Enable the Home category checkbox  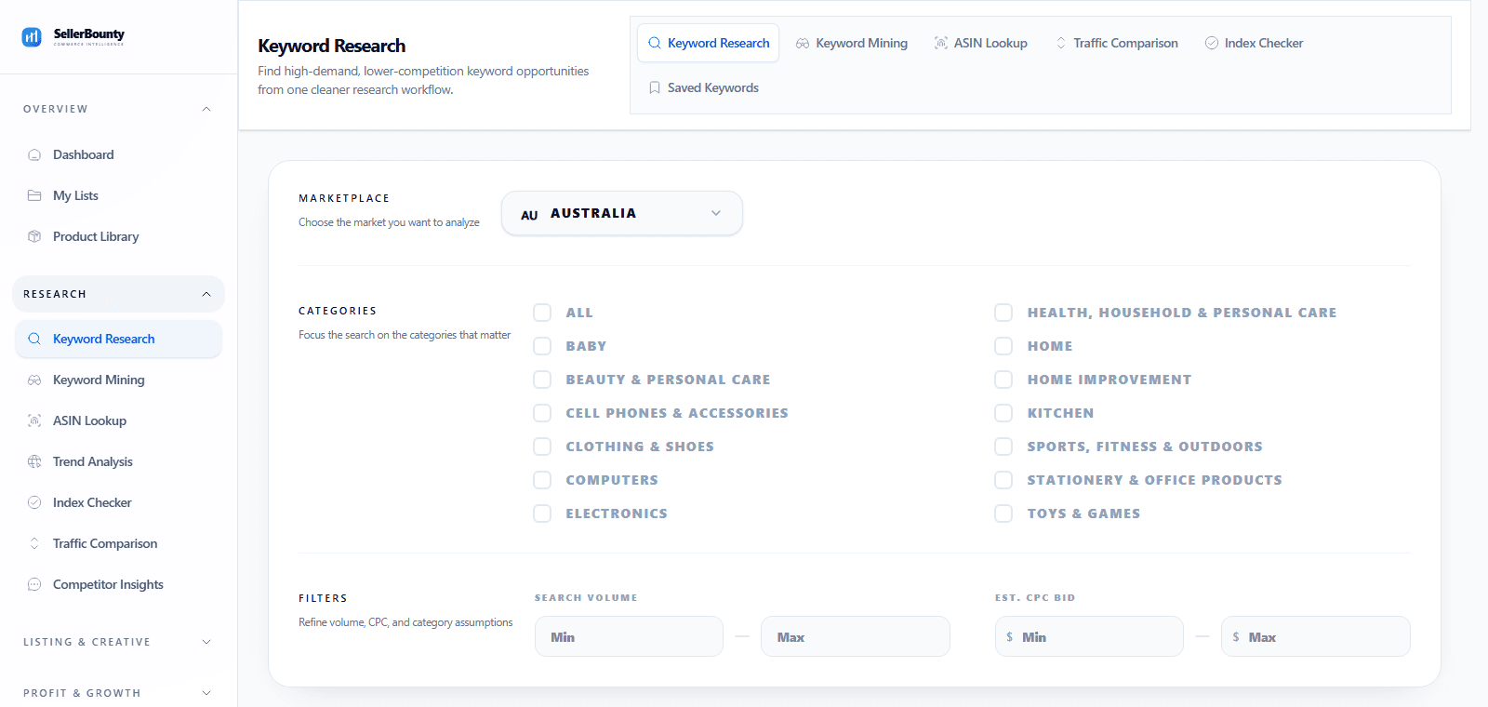point(1003,346)
